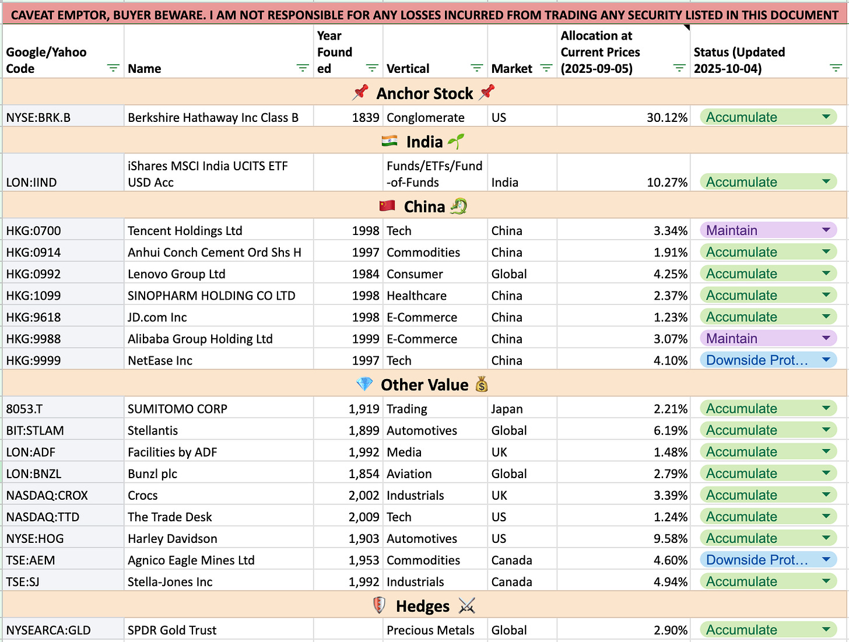Select the China section header
The height and width of the screenshot is (642, 849).
click(424, 206)
